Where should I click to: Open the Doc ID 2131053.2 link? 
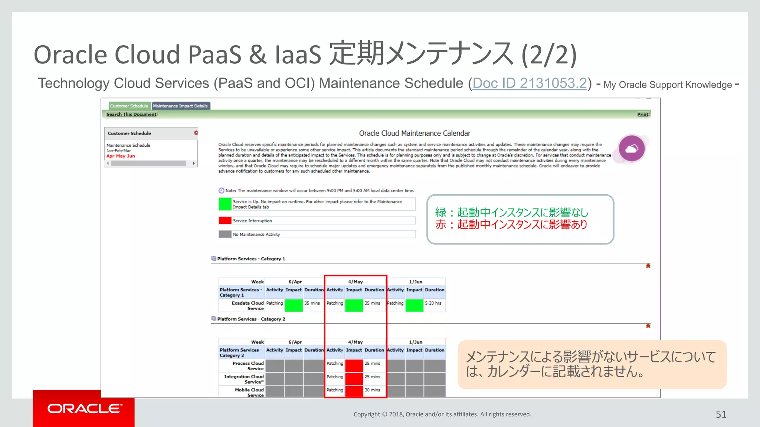tap(530, 83)
